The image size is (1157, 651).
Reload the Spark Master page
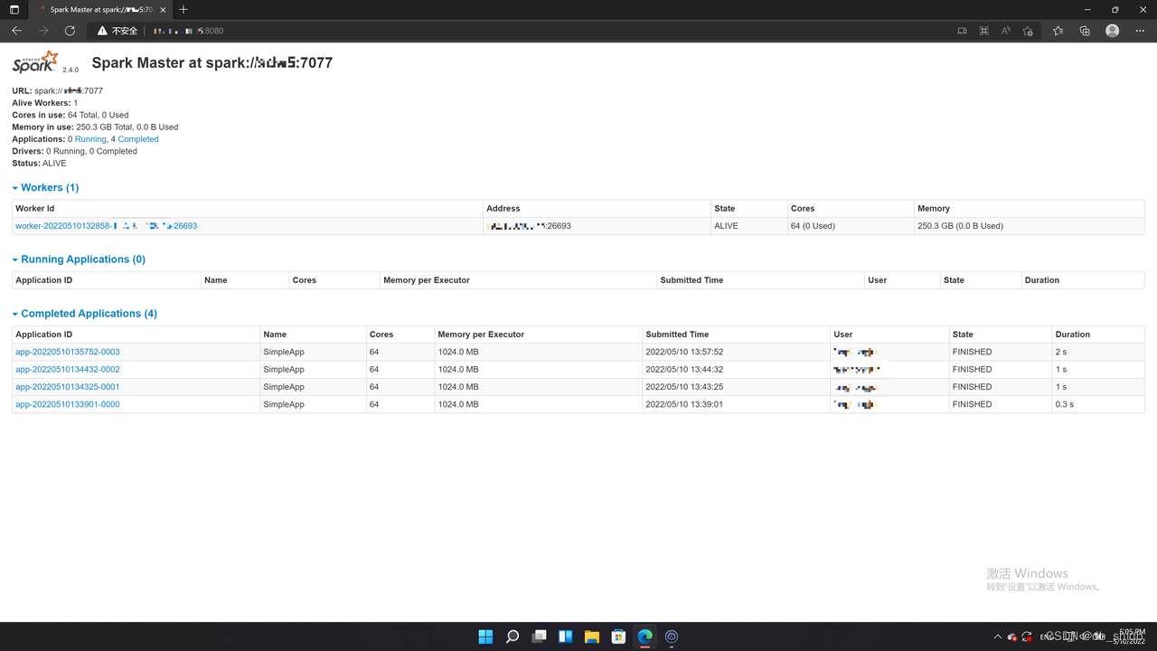tap(70, 31)
